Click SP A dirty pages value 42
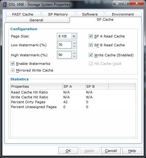Screen dimensions: 146x158 point(65,102)
